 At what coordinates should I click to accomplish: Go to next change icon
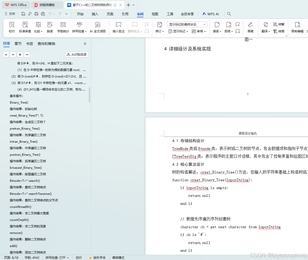tap(238, 31)
